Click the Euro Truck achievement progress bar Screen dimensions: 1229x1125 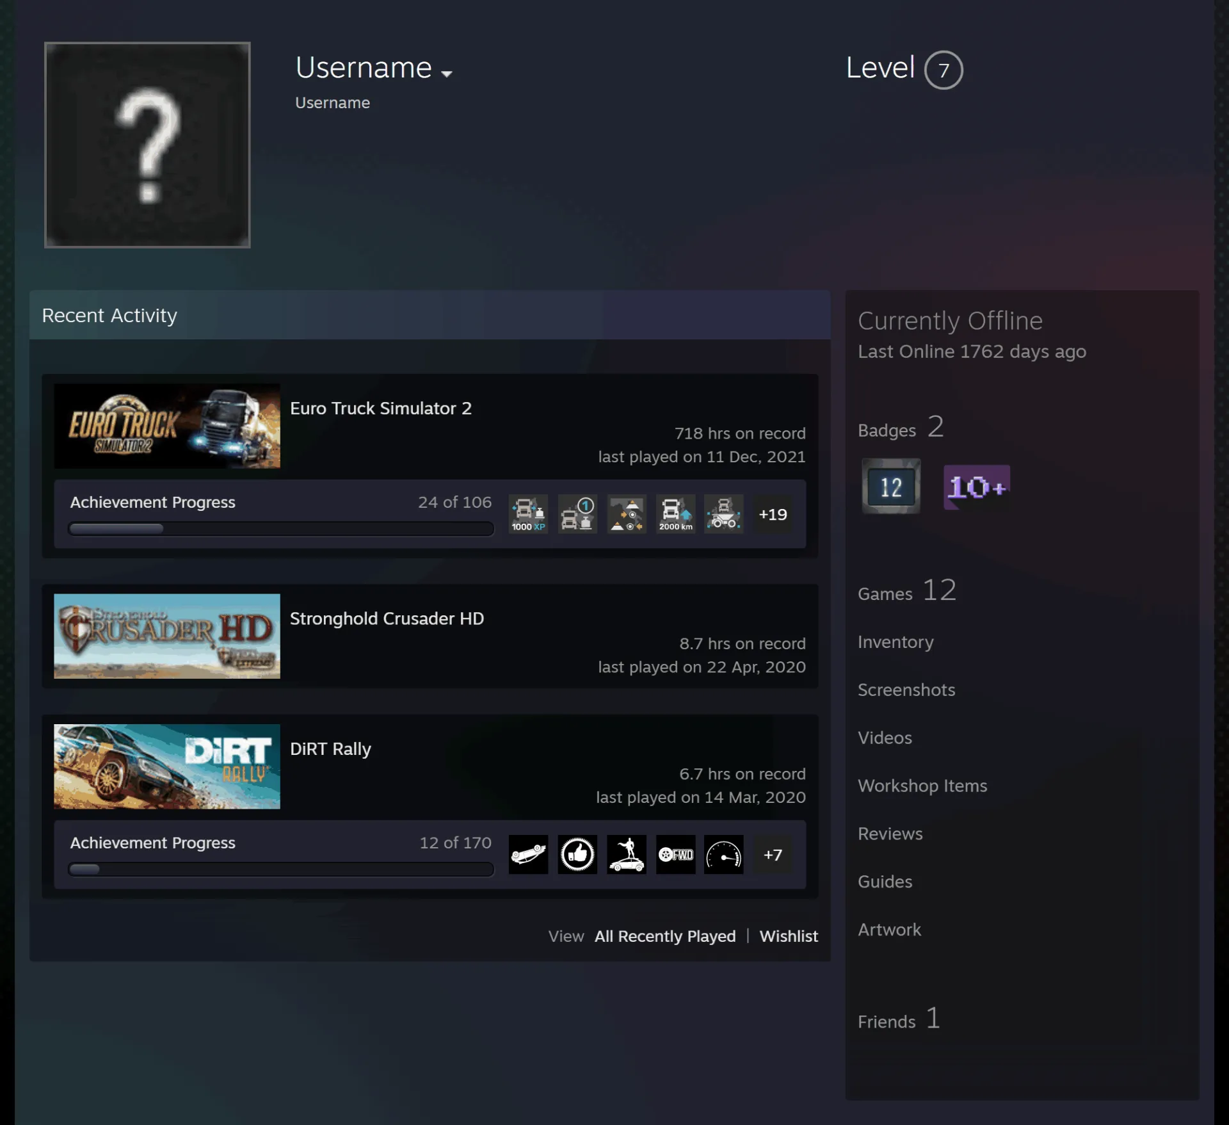pos(281,529)
